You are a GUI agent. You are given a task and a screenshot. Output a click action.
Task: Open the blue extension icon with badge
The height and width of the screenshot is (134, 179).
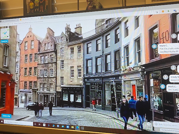click(x=175, y=11)
